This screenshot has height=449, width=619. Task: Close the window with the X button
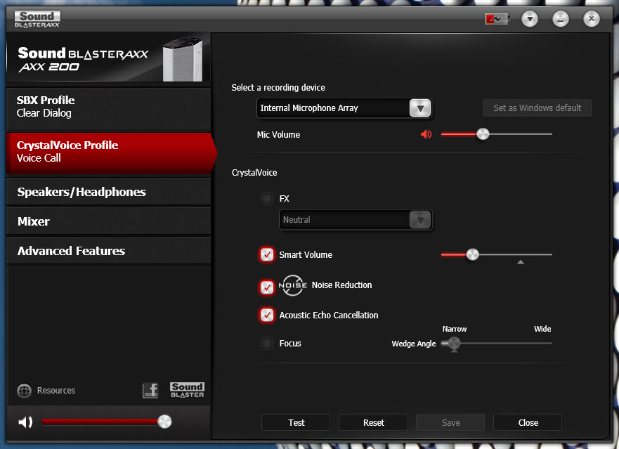(592, 18)
